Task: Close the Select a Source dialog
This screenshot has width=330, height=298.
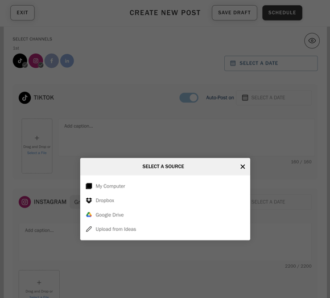Action: click(242, 167)
